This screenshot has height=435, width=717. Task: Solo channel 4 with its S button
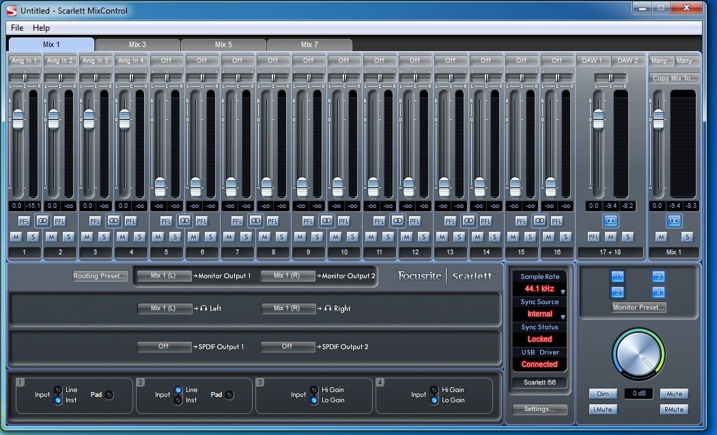tap(139, 237)
